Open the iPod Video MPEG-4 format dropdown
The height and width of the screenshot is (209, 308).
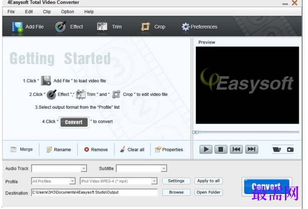coord(154,181)
